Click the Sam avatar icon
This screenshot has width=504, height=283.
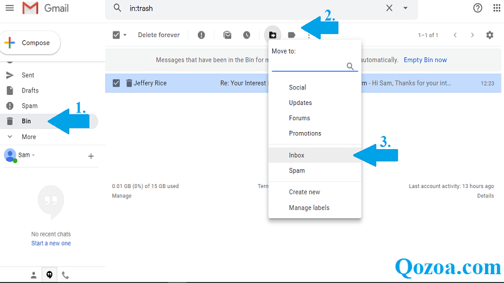point(10,155)
